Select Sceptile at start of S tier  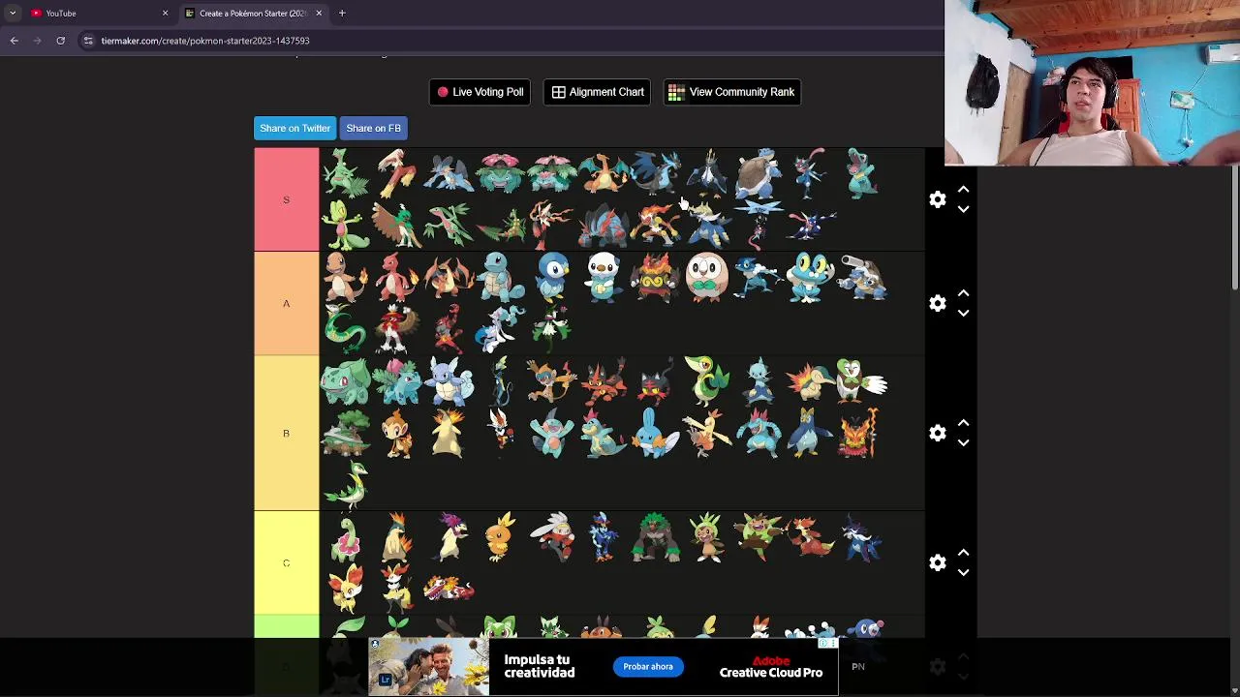(x=345, y=174)
